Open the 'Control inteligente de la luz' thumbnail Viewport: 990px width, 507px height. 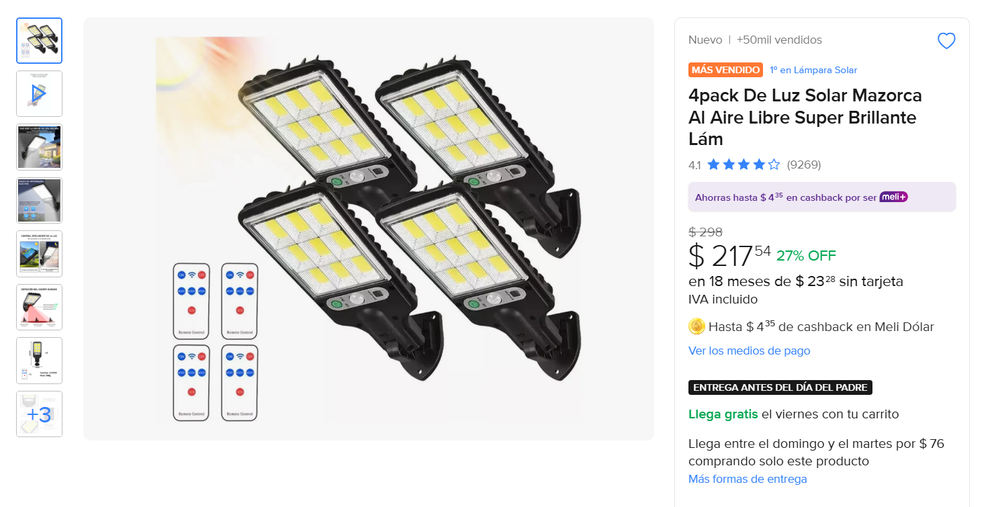[39, 254]
